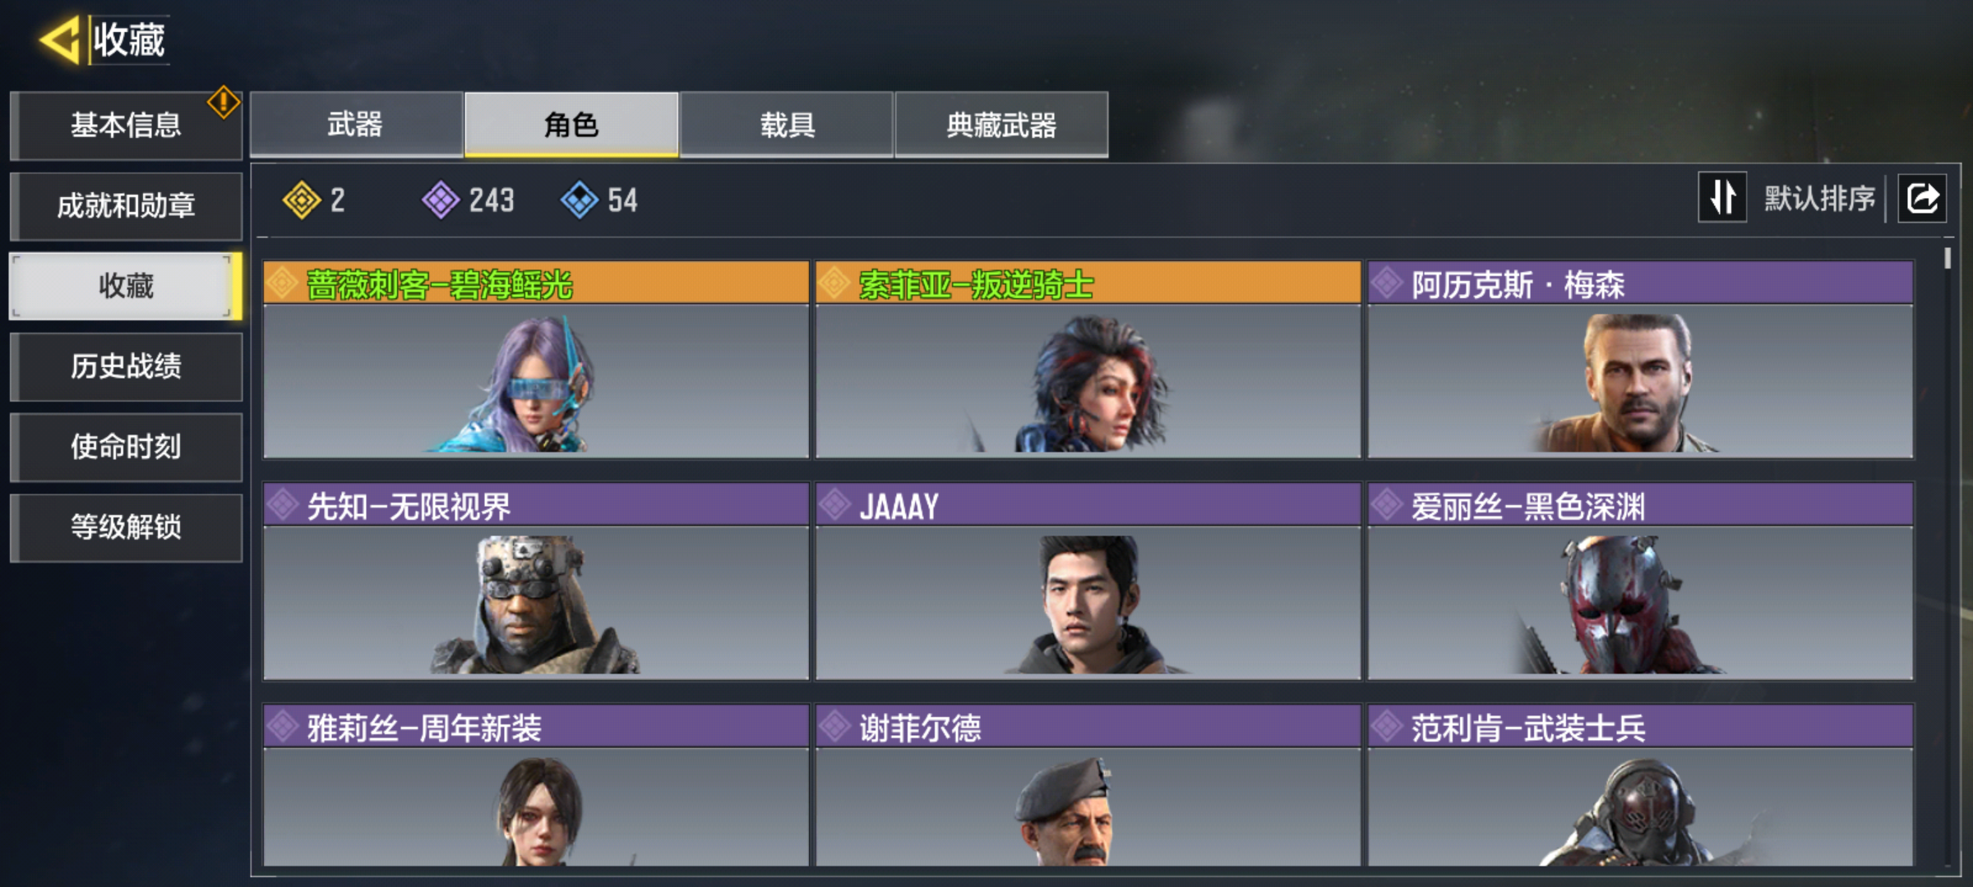
Task: Click the blue rare rarity count icon
Action: (580, 200)
